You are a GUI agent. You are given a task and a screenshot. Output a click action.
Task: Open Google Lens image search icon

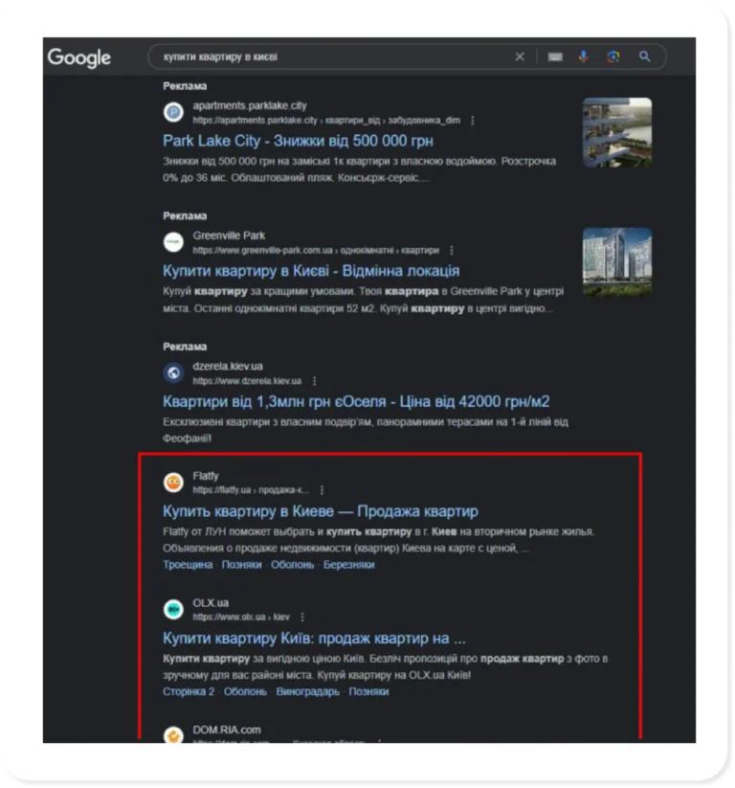pyautogui.click(x=612, y=56)
